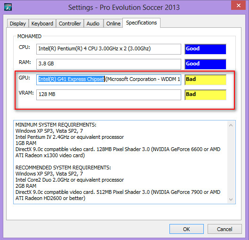This screenshot has width=249, height=240.
Task: Click the blue Good rating beside CPU
Action: click(205, 49)
